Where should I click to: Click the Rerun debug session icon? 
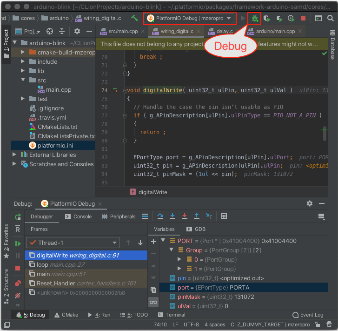pos(18,217)
